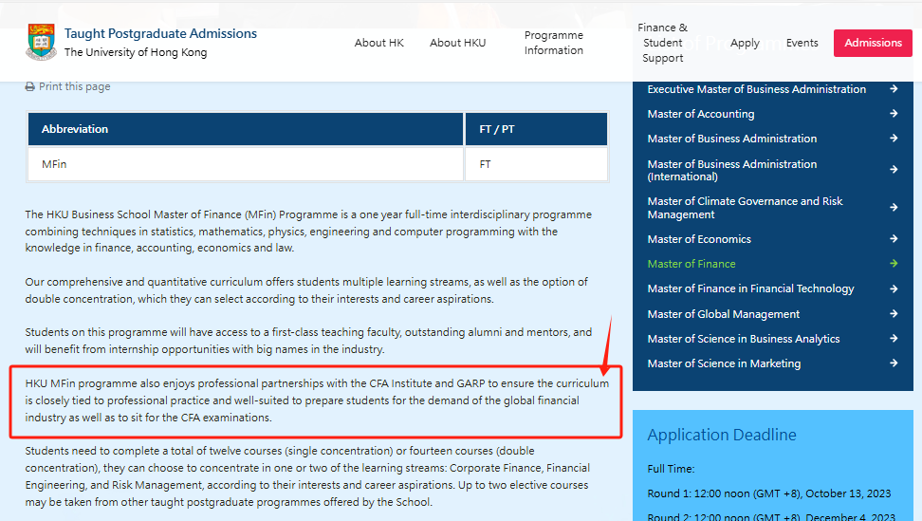Open the Apply menu item

(745, 43)
